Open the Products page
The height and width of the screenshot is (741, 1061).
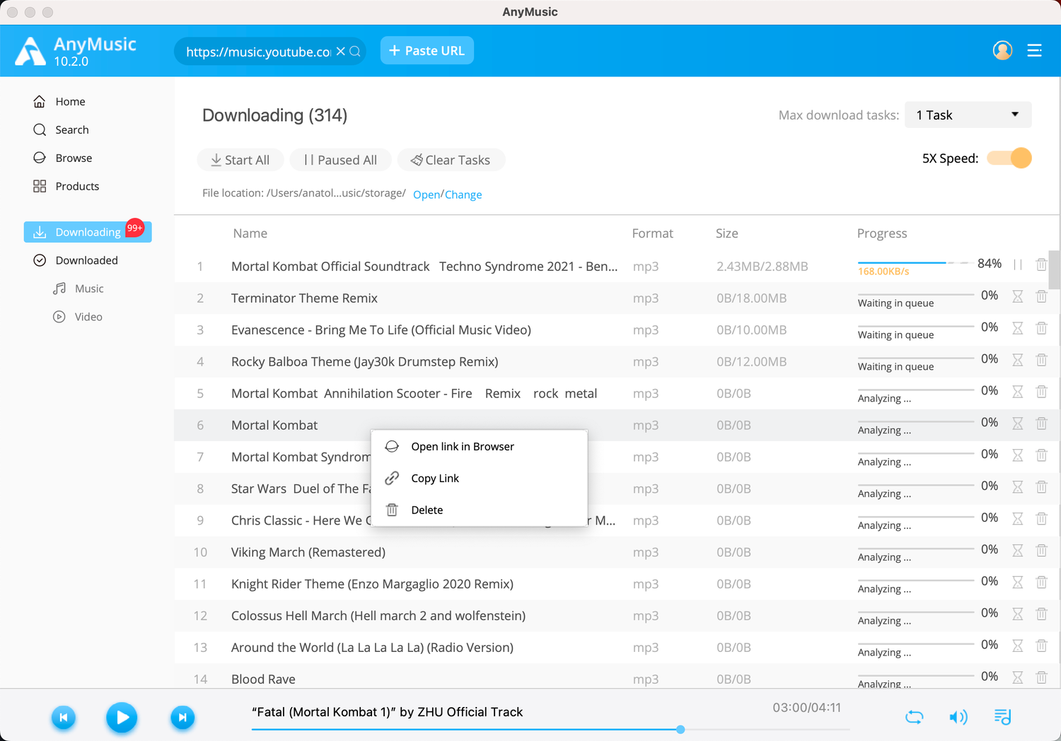66,187
